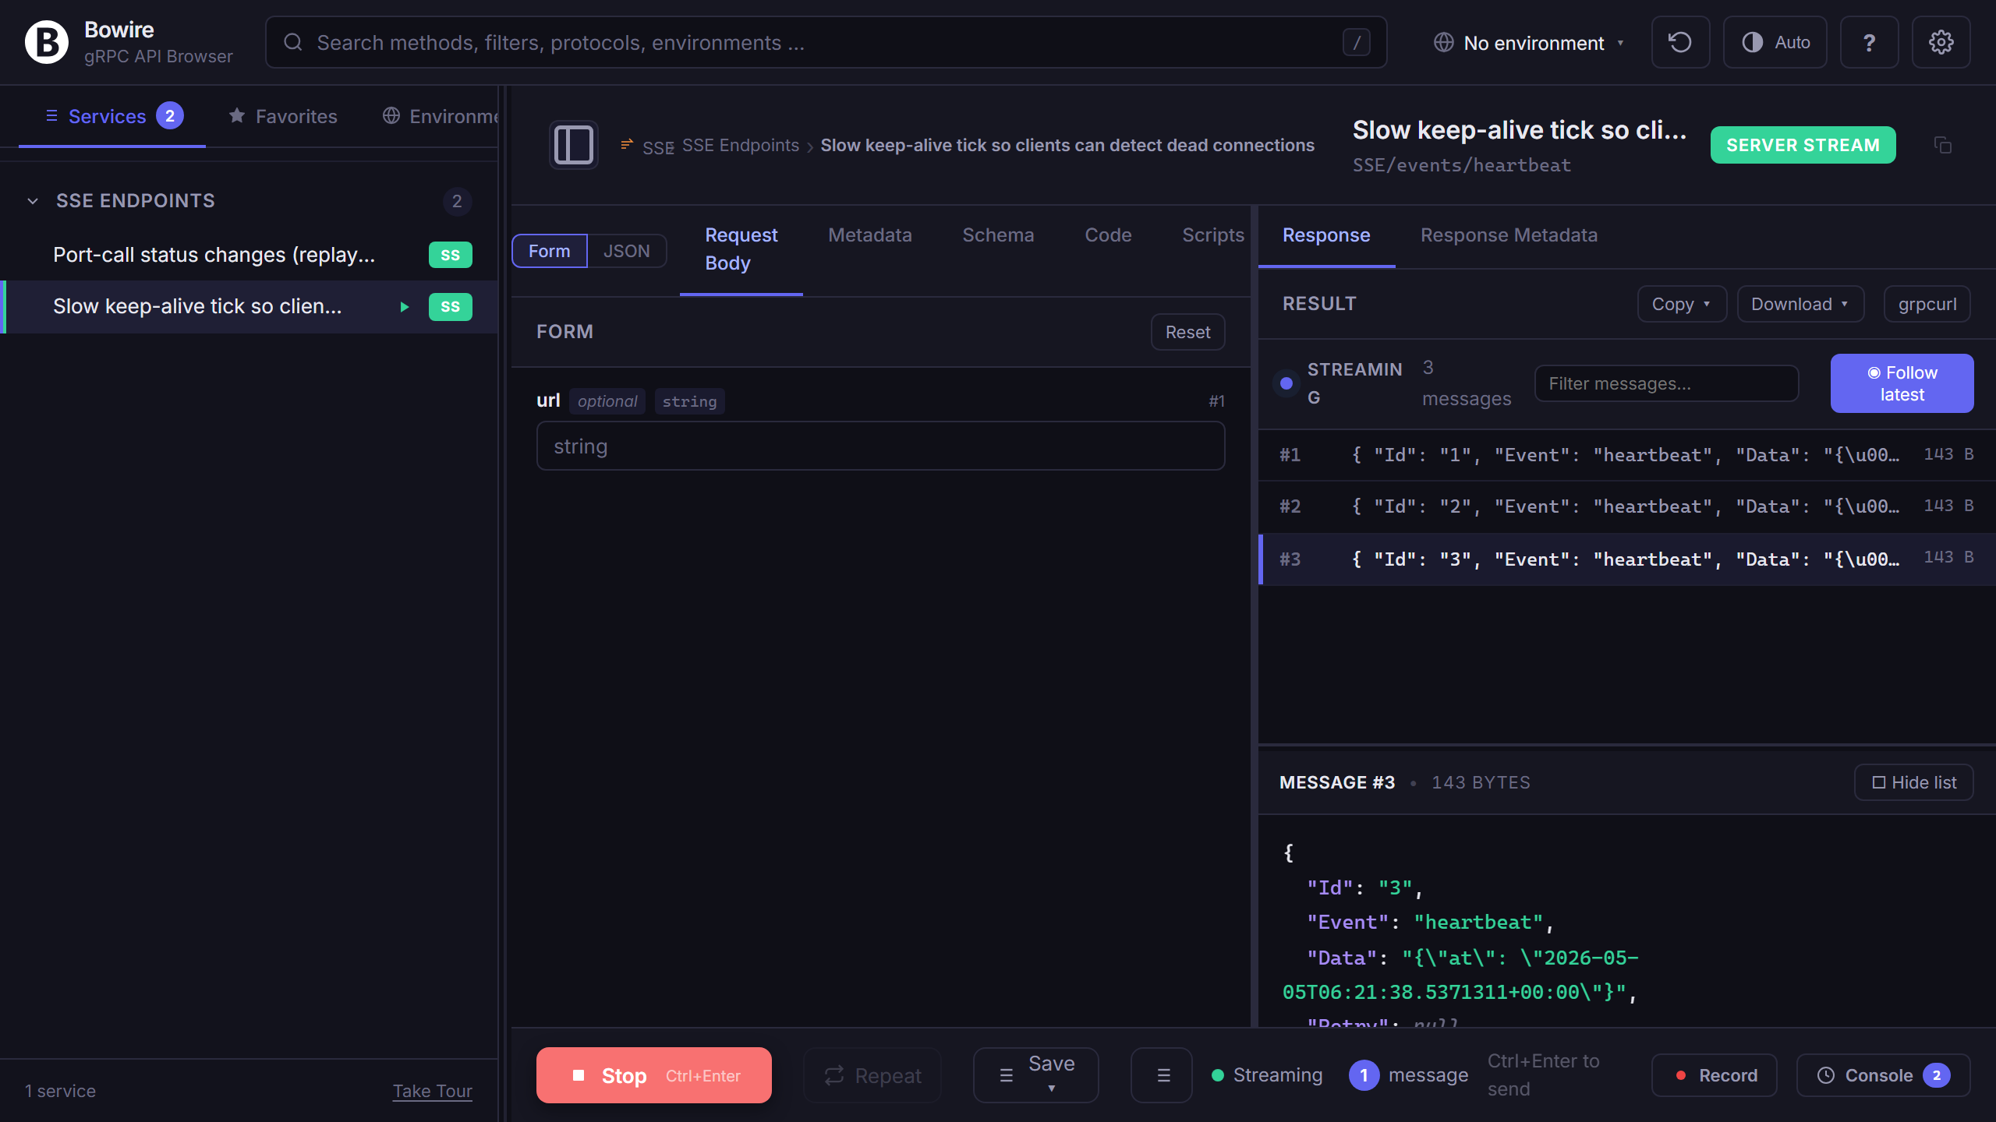
Task: Switch to the Services tab
Action: tap(112, 116)
